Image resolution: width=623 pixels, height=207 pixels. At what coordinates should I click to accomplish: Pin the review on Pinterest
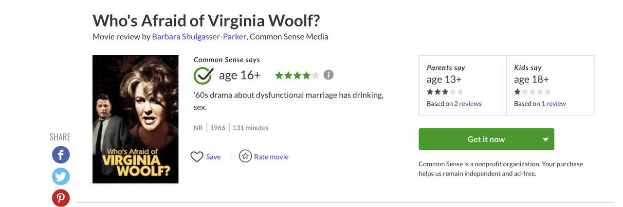(61, 198)
